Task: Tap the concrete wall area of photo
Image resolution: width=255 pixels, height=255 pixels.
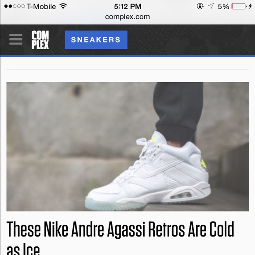Action: coord(73,130)
